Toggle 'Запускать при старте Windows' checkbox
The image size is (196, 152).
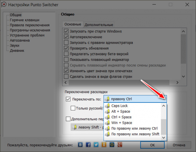coord(66,31)
